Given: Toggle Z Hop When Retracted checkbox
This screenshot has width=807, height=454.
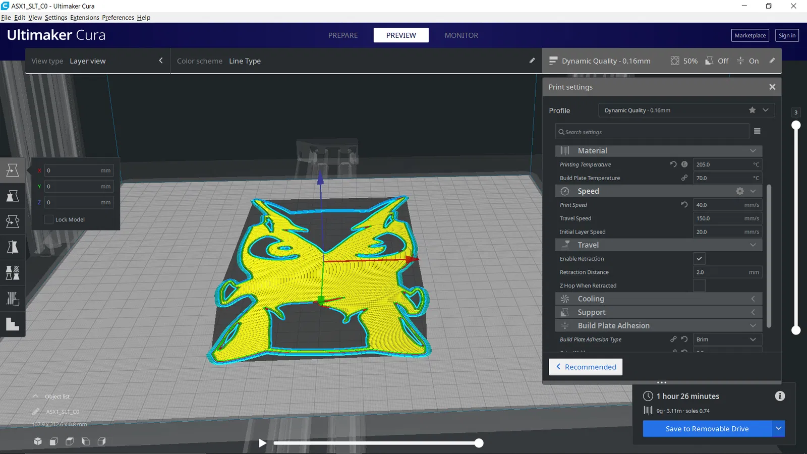Looking at the screenshot, I should tap(699, 286).
